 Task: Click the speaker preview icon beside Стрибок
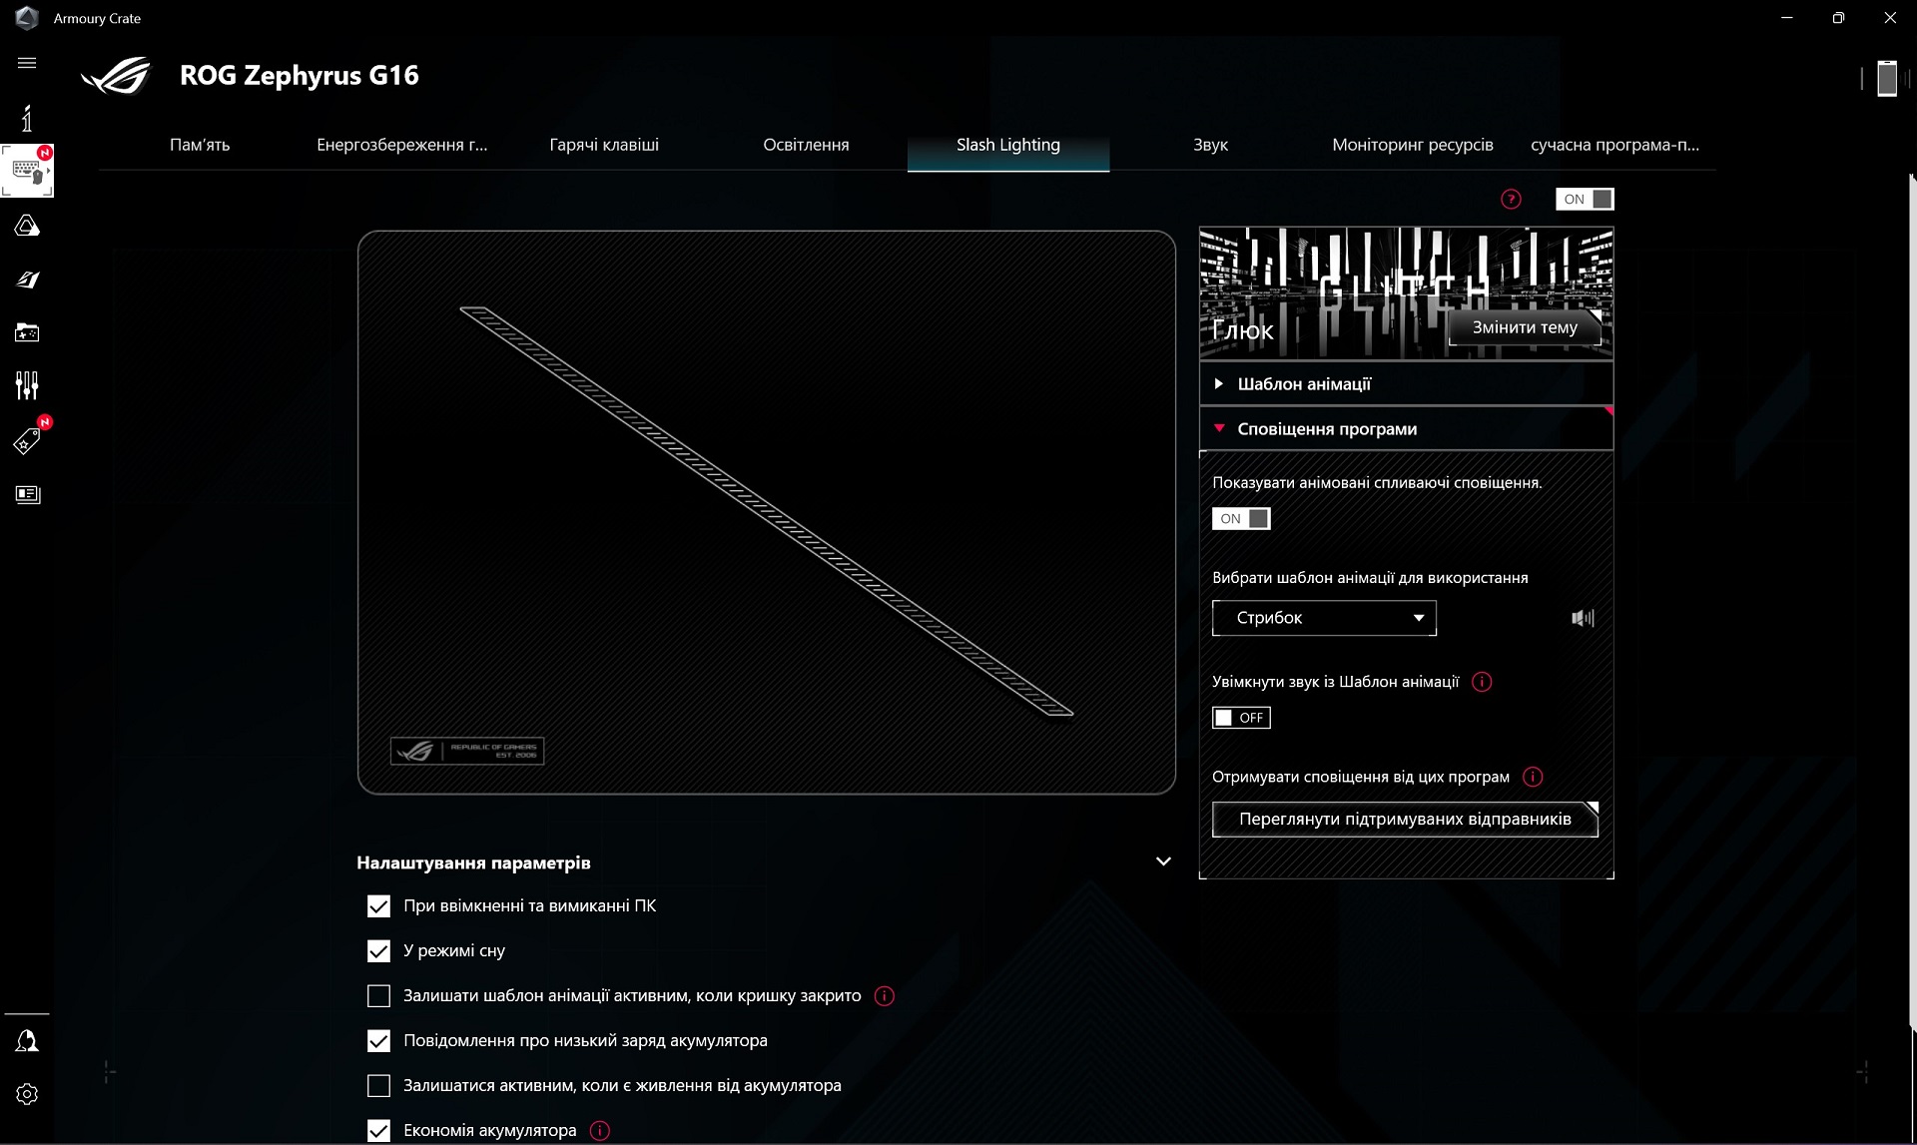[1583, 618]
